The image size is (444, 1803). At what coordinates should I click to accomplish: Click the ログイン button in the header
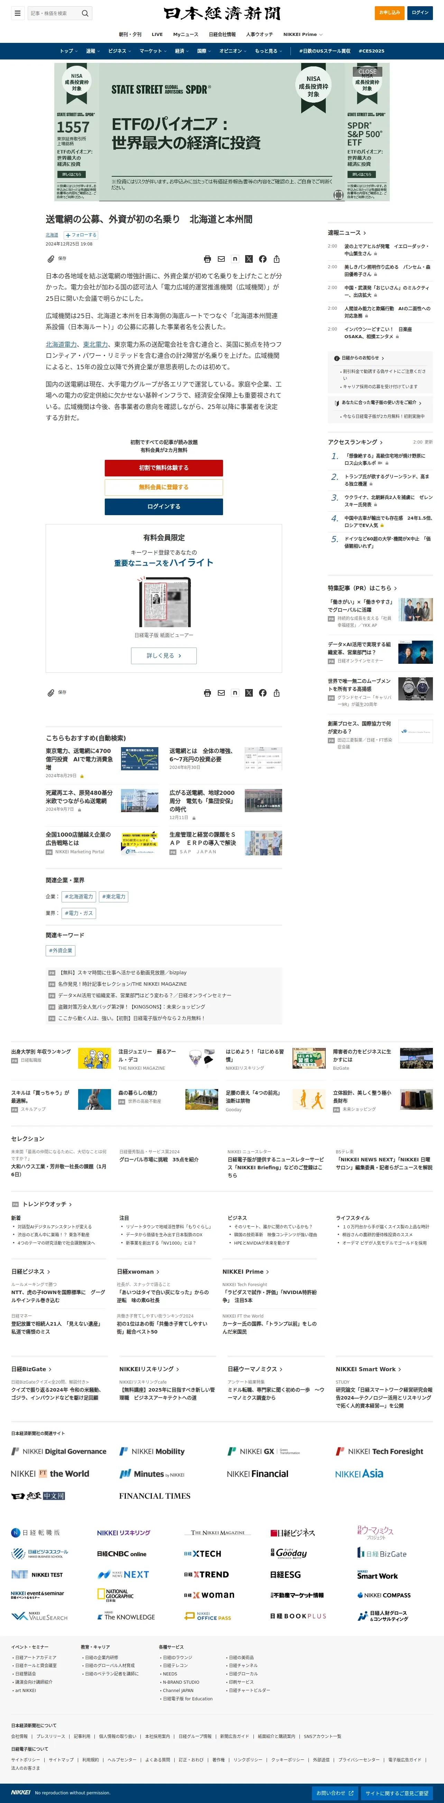(419, 12)
